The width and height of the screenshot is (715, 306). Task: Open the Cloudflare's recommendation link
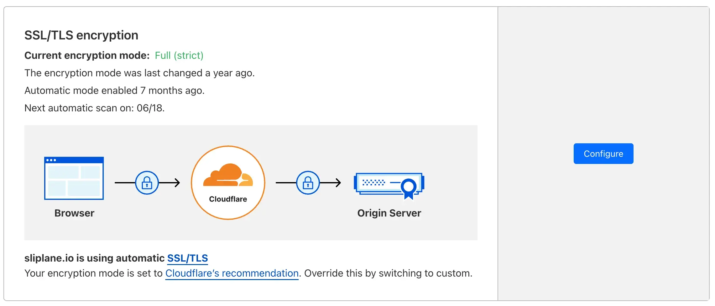click(232, 273)
